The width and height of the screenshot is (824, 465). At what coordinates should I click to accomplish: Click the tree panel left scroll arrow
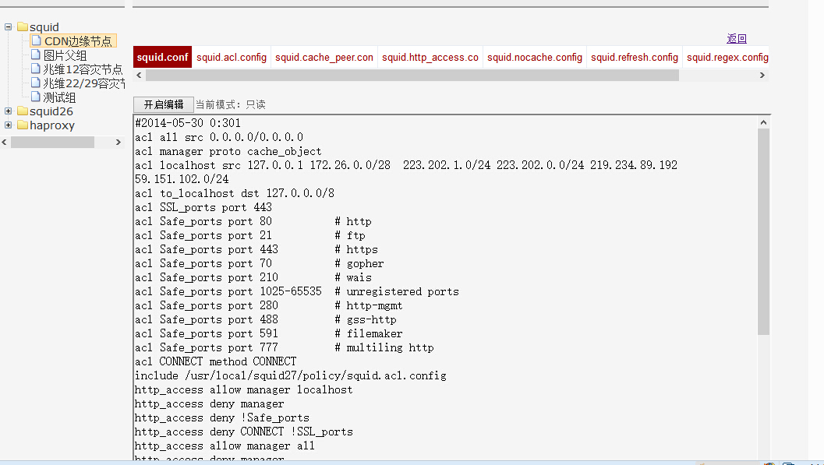coord(5,143)
